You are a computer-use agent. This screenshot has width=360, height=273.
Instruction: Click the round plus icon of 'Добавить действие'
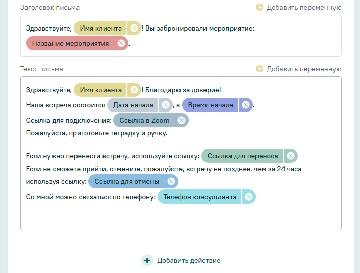pos(147,260)
